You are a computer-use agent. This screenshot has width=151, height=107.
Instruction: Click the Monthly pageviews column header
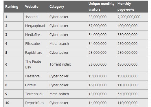tap(126, 7)
